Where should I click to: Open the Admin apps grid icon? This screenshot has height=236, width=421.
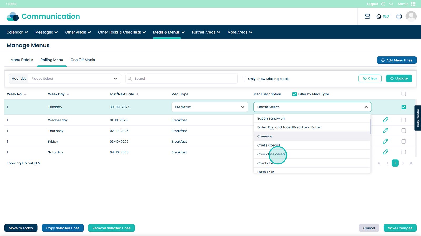(413, 4)
